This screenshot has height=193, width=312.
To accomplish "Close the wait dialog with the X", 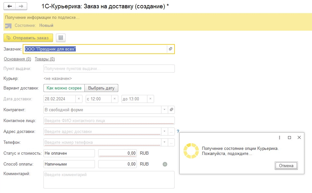I will [x=299, y=137].
